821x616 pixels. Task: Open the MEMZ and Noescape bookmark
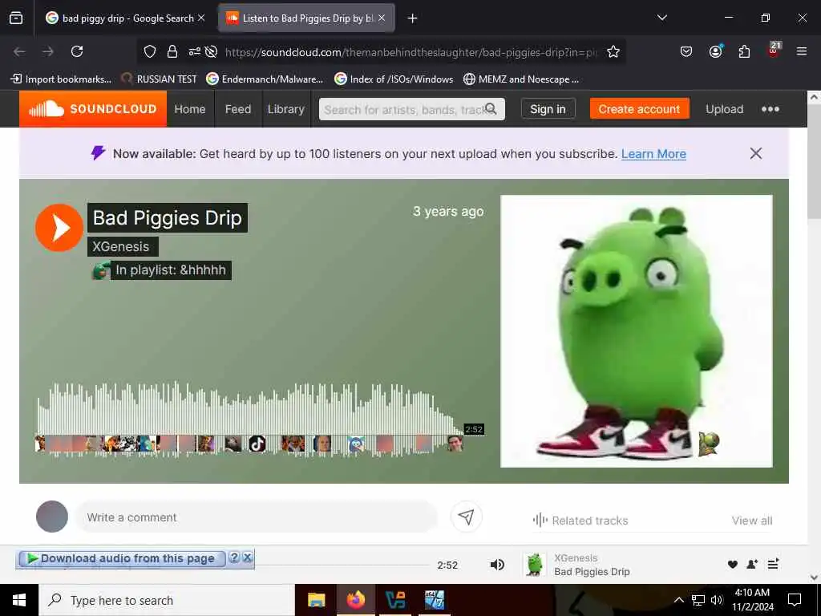point(521,79)
